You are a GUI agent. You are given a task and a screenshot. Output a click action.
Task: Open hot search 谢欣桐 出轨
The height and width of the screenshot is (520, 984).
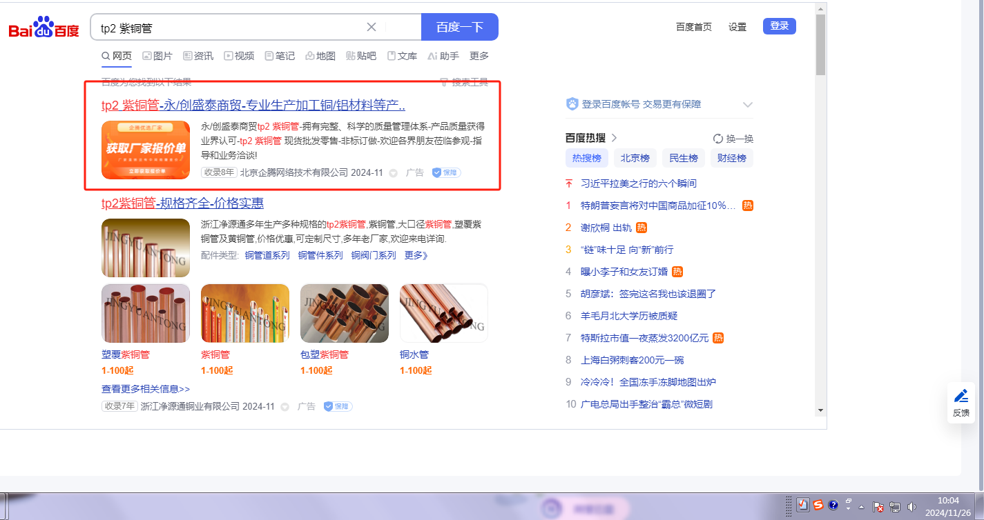tap(605, 228)
